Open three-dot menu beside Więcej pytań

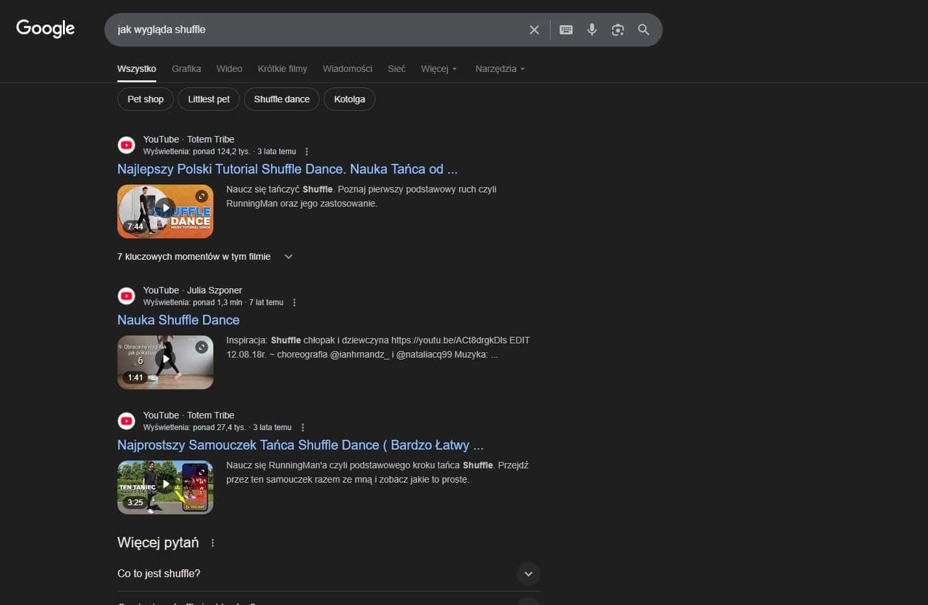213,543
